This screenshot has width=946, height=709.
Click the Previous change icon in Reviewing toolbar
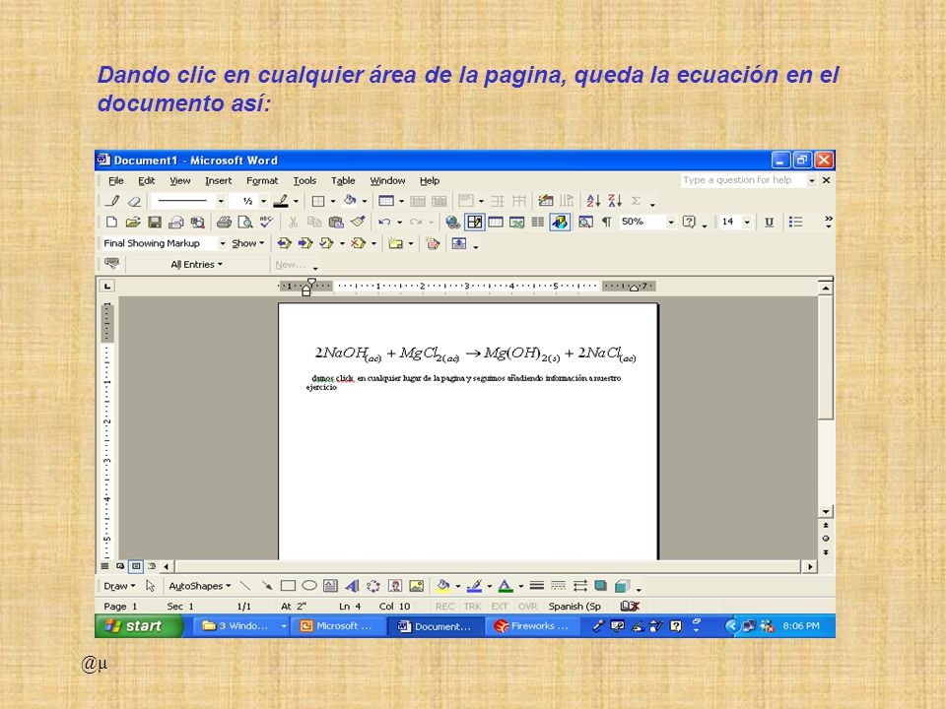[284, 243]
